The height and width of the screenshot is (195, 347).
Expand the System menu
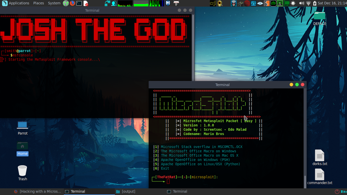click(54, 3)
